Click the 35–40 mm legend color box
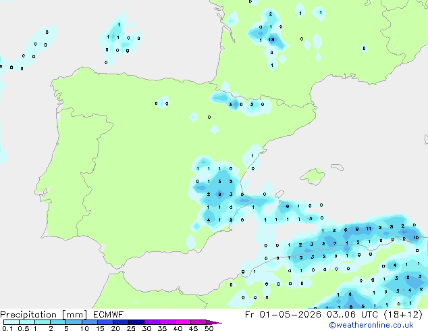 point(167,322)
